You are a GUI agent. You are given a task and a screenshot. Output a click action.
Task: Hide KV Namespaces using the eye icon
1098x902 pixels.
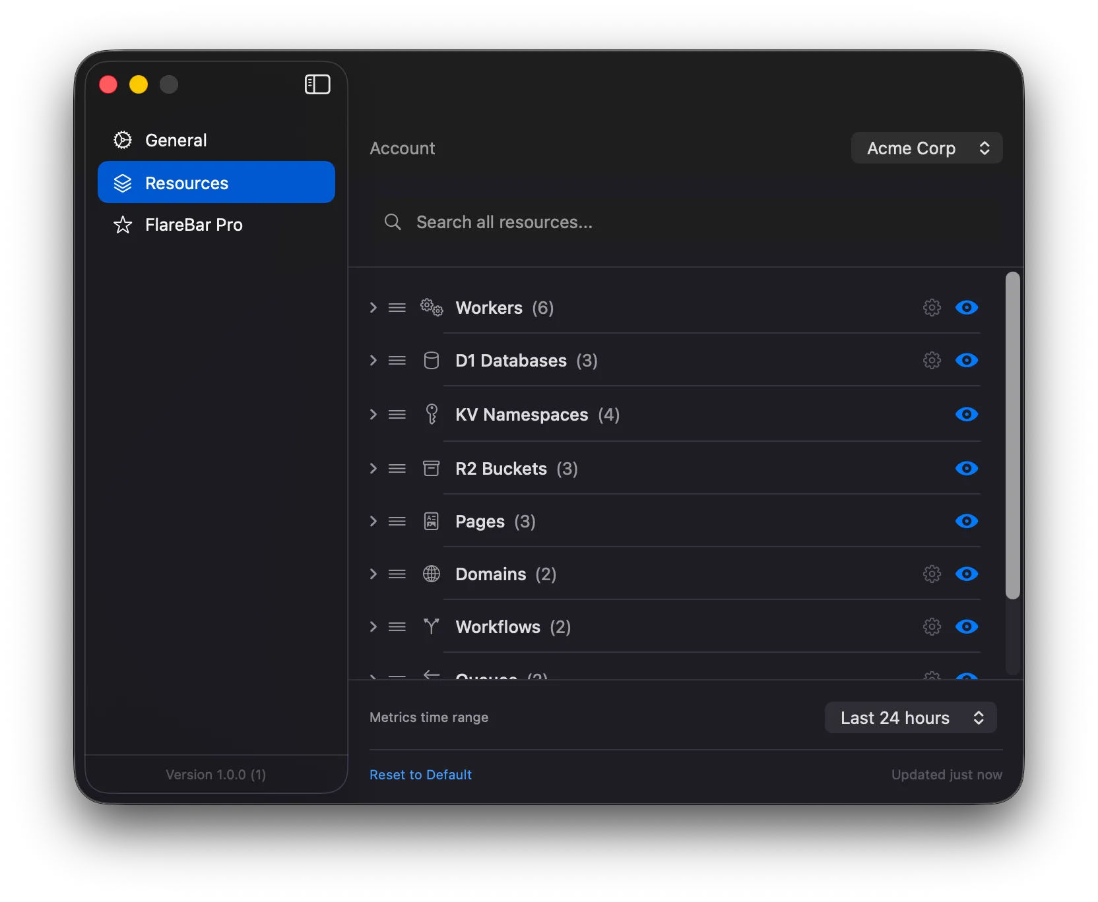(966, 415)
